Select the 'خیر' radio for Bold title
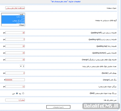 (x=17, y=93)
